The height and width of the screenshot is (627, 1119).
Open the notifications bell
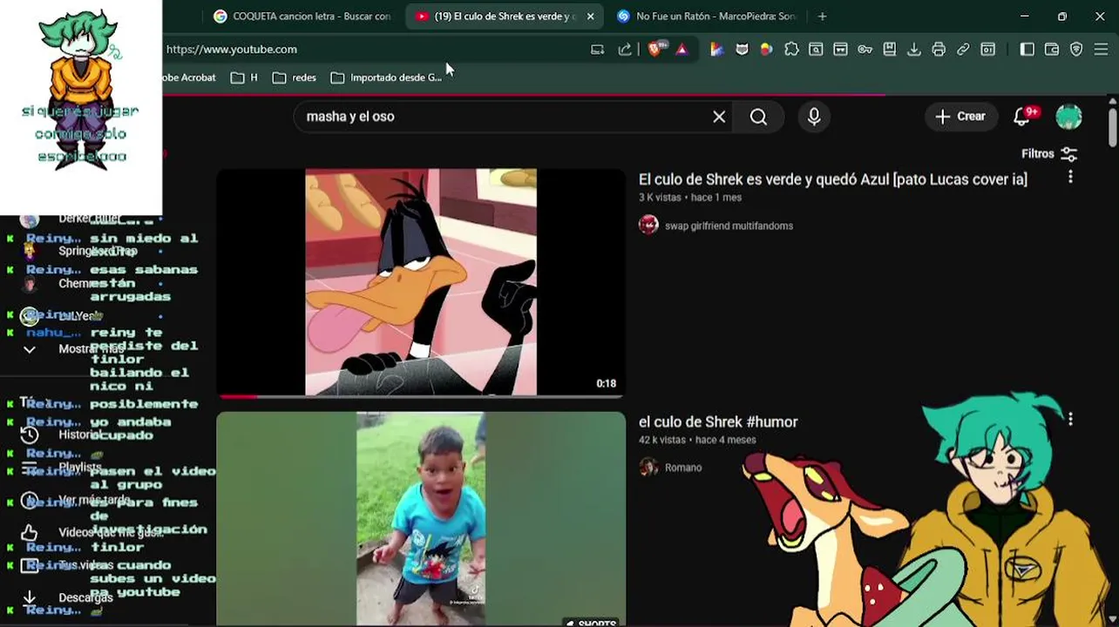(x=1023, y=117)
